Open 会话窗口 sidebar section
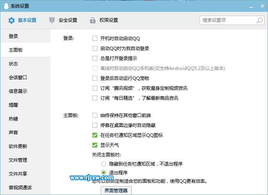268x195 pixels. pyautogui.click(x=26, y=77)
